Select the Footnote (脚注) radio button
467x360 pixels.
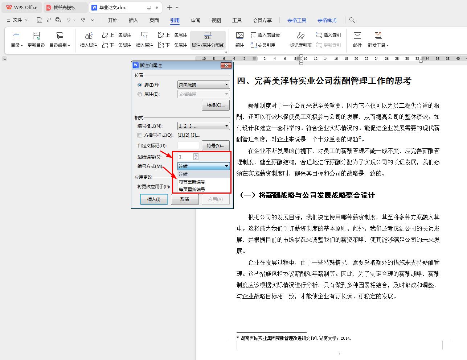point(140,85)
